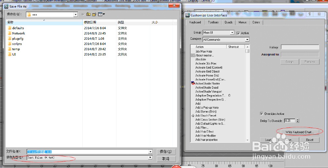Image resolution: width=328 pixels, height=168 pixels.
Task: Select Activate Grid Object action
Action: (x=208, y=71)
